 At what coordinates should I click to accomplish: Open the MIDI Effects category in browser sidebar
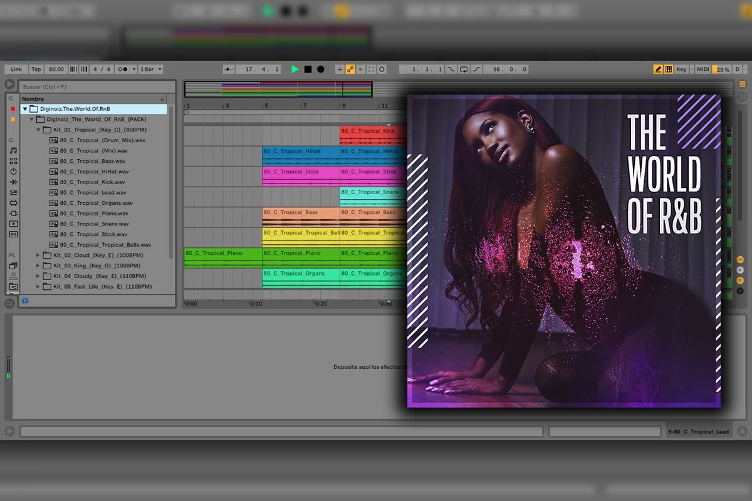click(13, 192)
